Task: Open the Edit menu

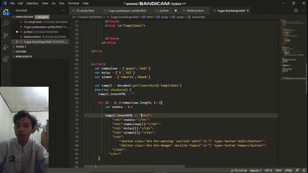Action: coord(20,3)
